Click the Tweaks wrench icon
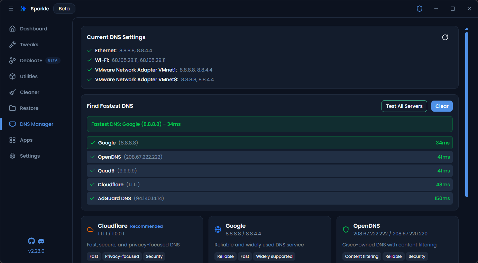The height and width of the screenshot is (263, 478). click(12, 45)
